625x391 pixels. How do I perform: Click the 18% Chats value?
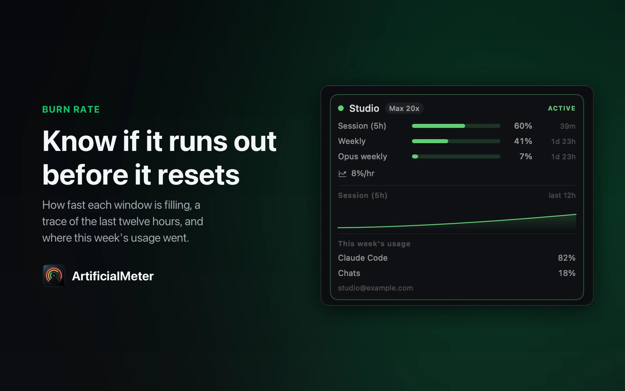[x=567, y=273]
